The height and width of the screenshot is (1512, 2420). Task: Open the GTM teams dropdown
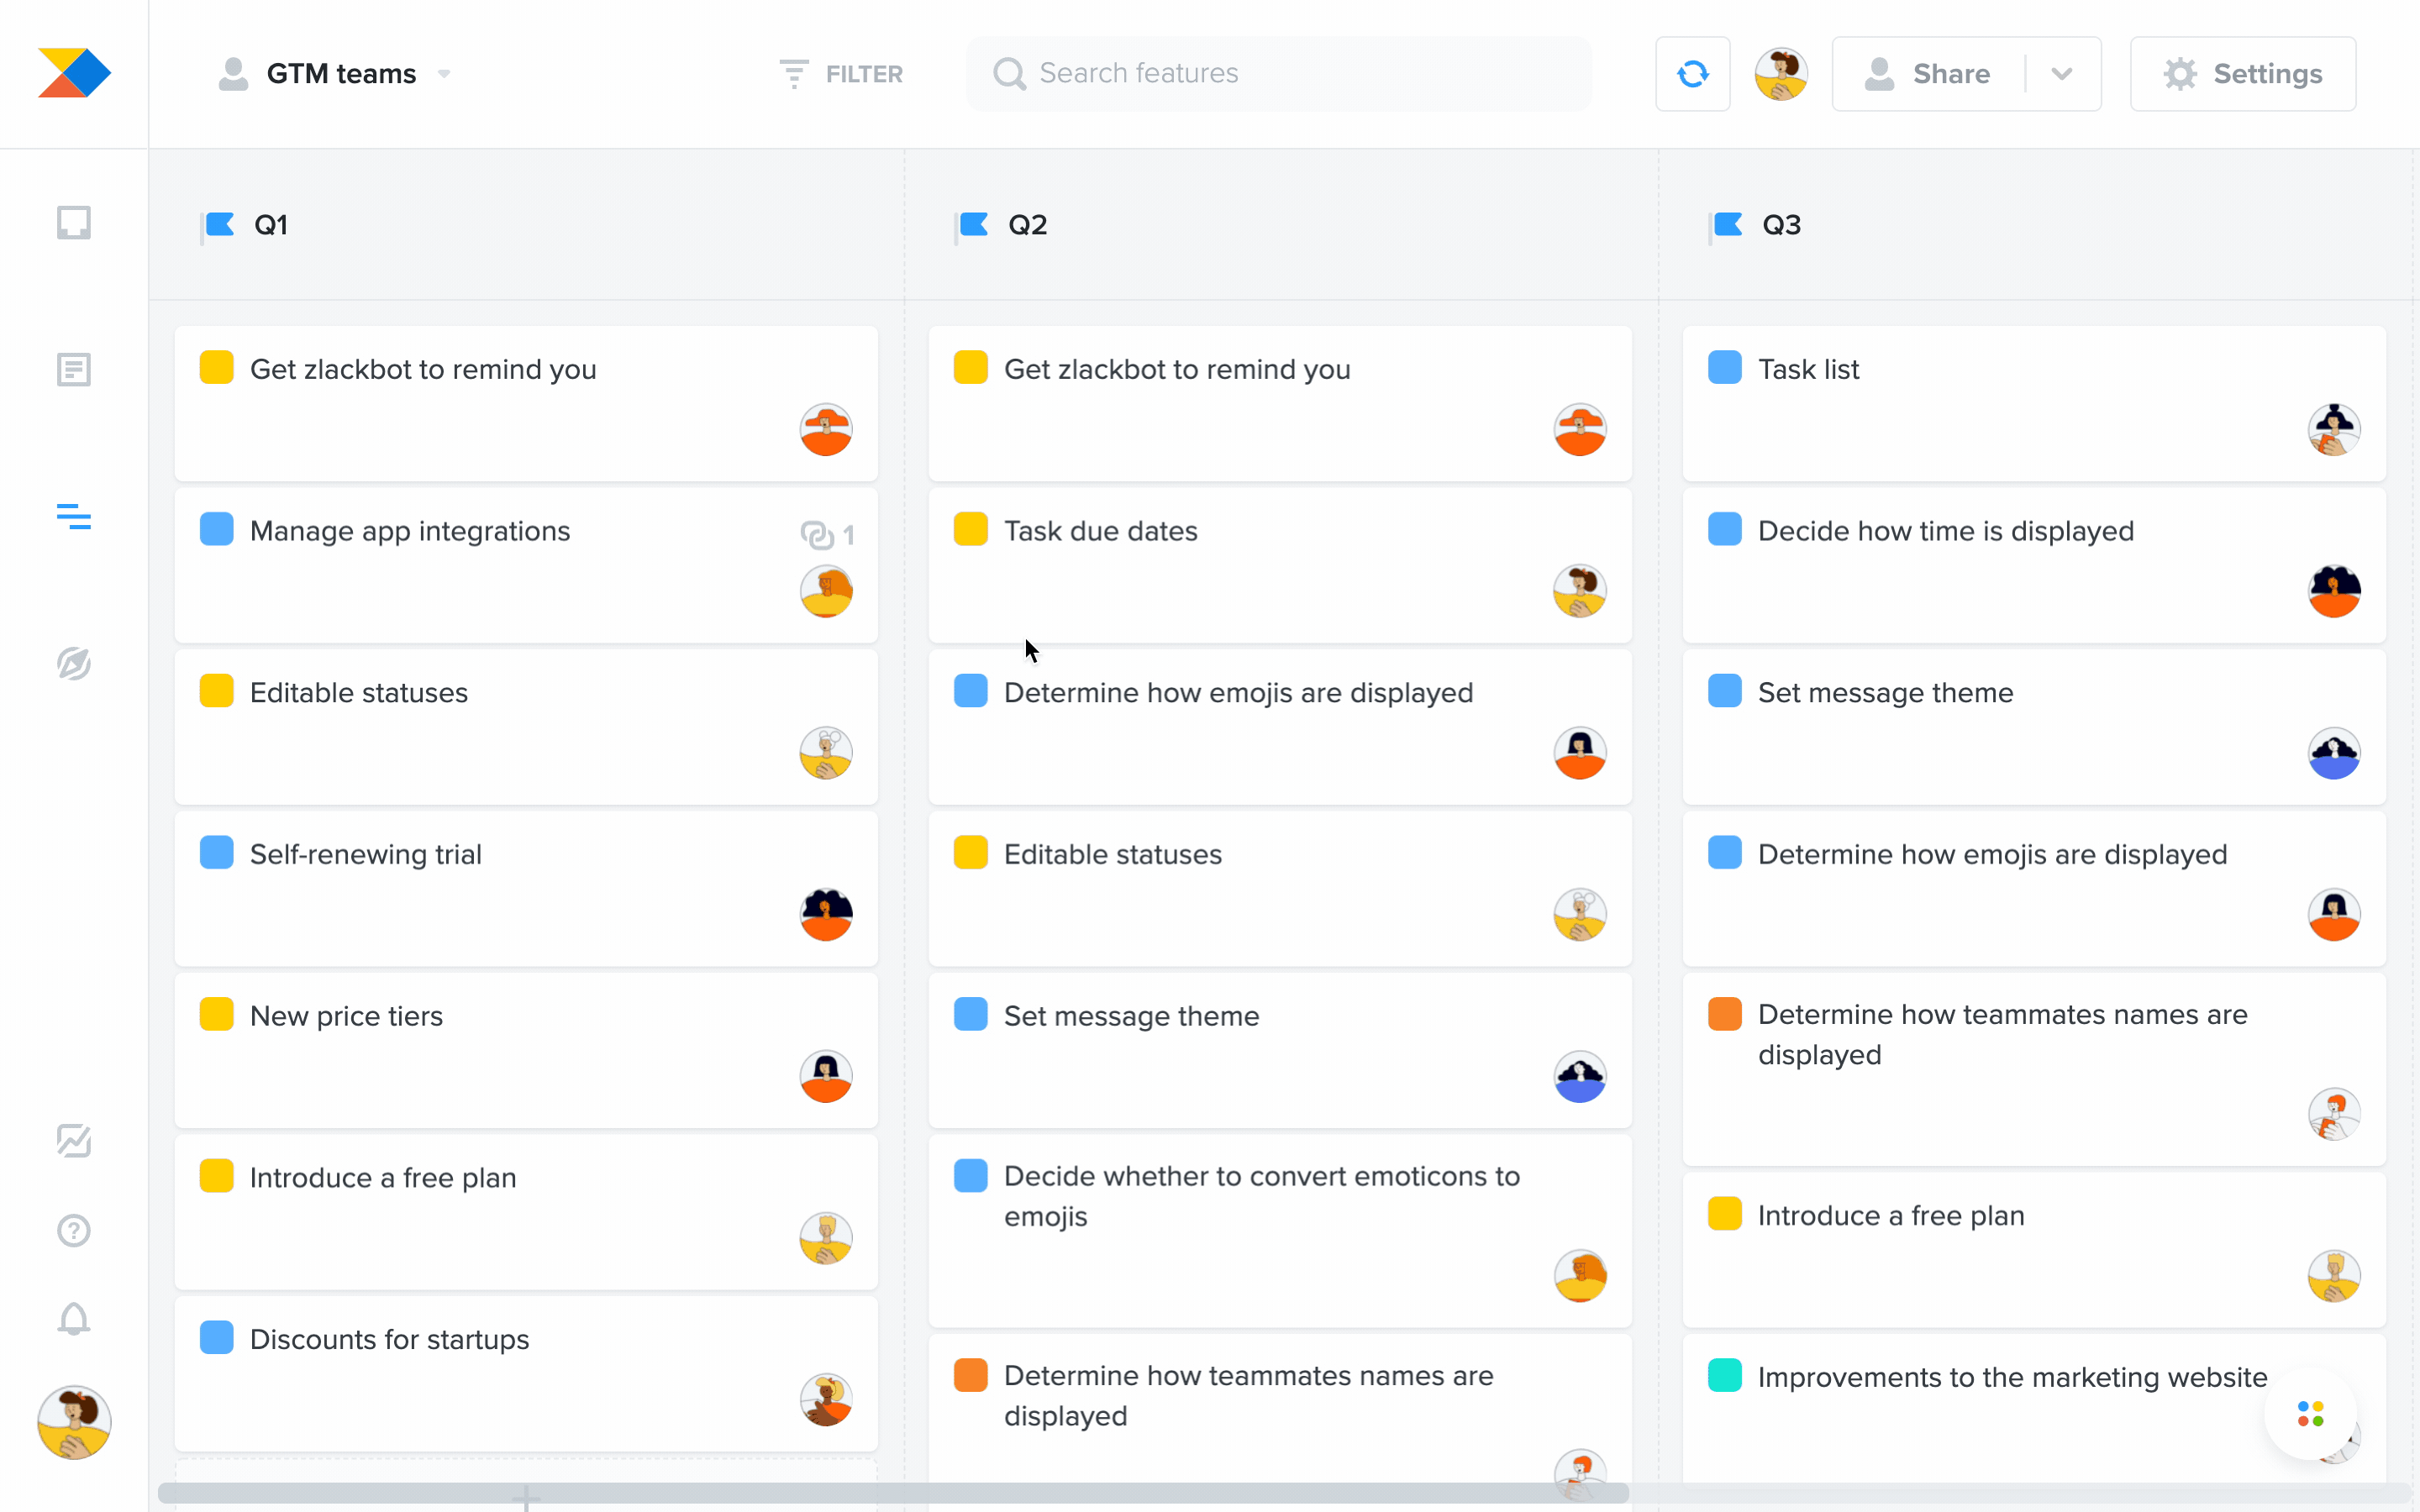335,74
